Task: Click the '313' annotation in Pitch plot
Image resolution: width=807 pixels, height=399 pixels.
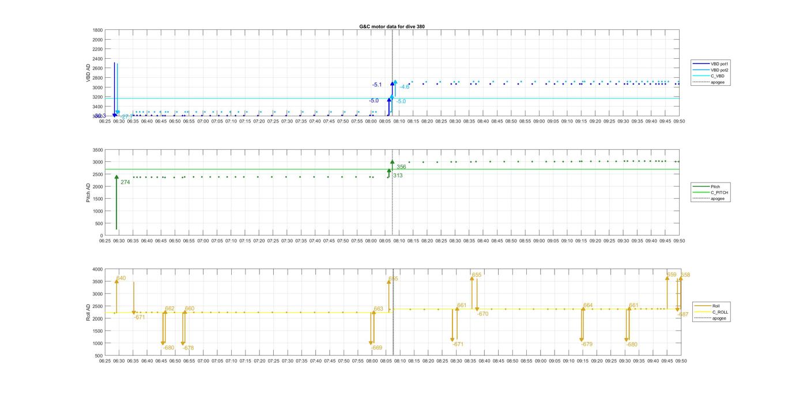Action: pyautogui.click(x=398, y=176)
